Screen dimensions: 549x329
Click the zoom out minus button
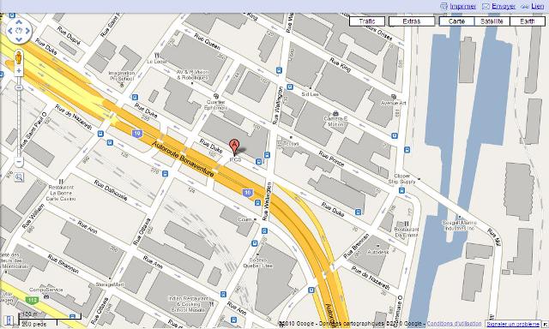(x=19, y=162)
